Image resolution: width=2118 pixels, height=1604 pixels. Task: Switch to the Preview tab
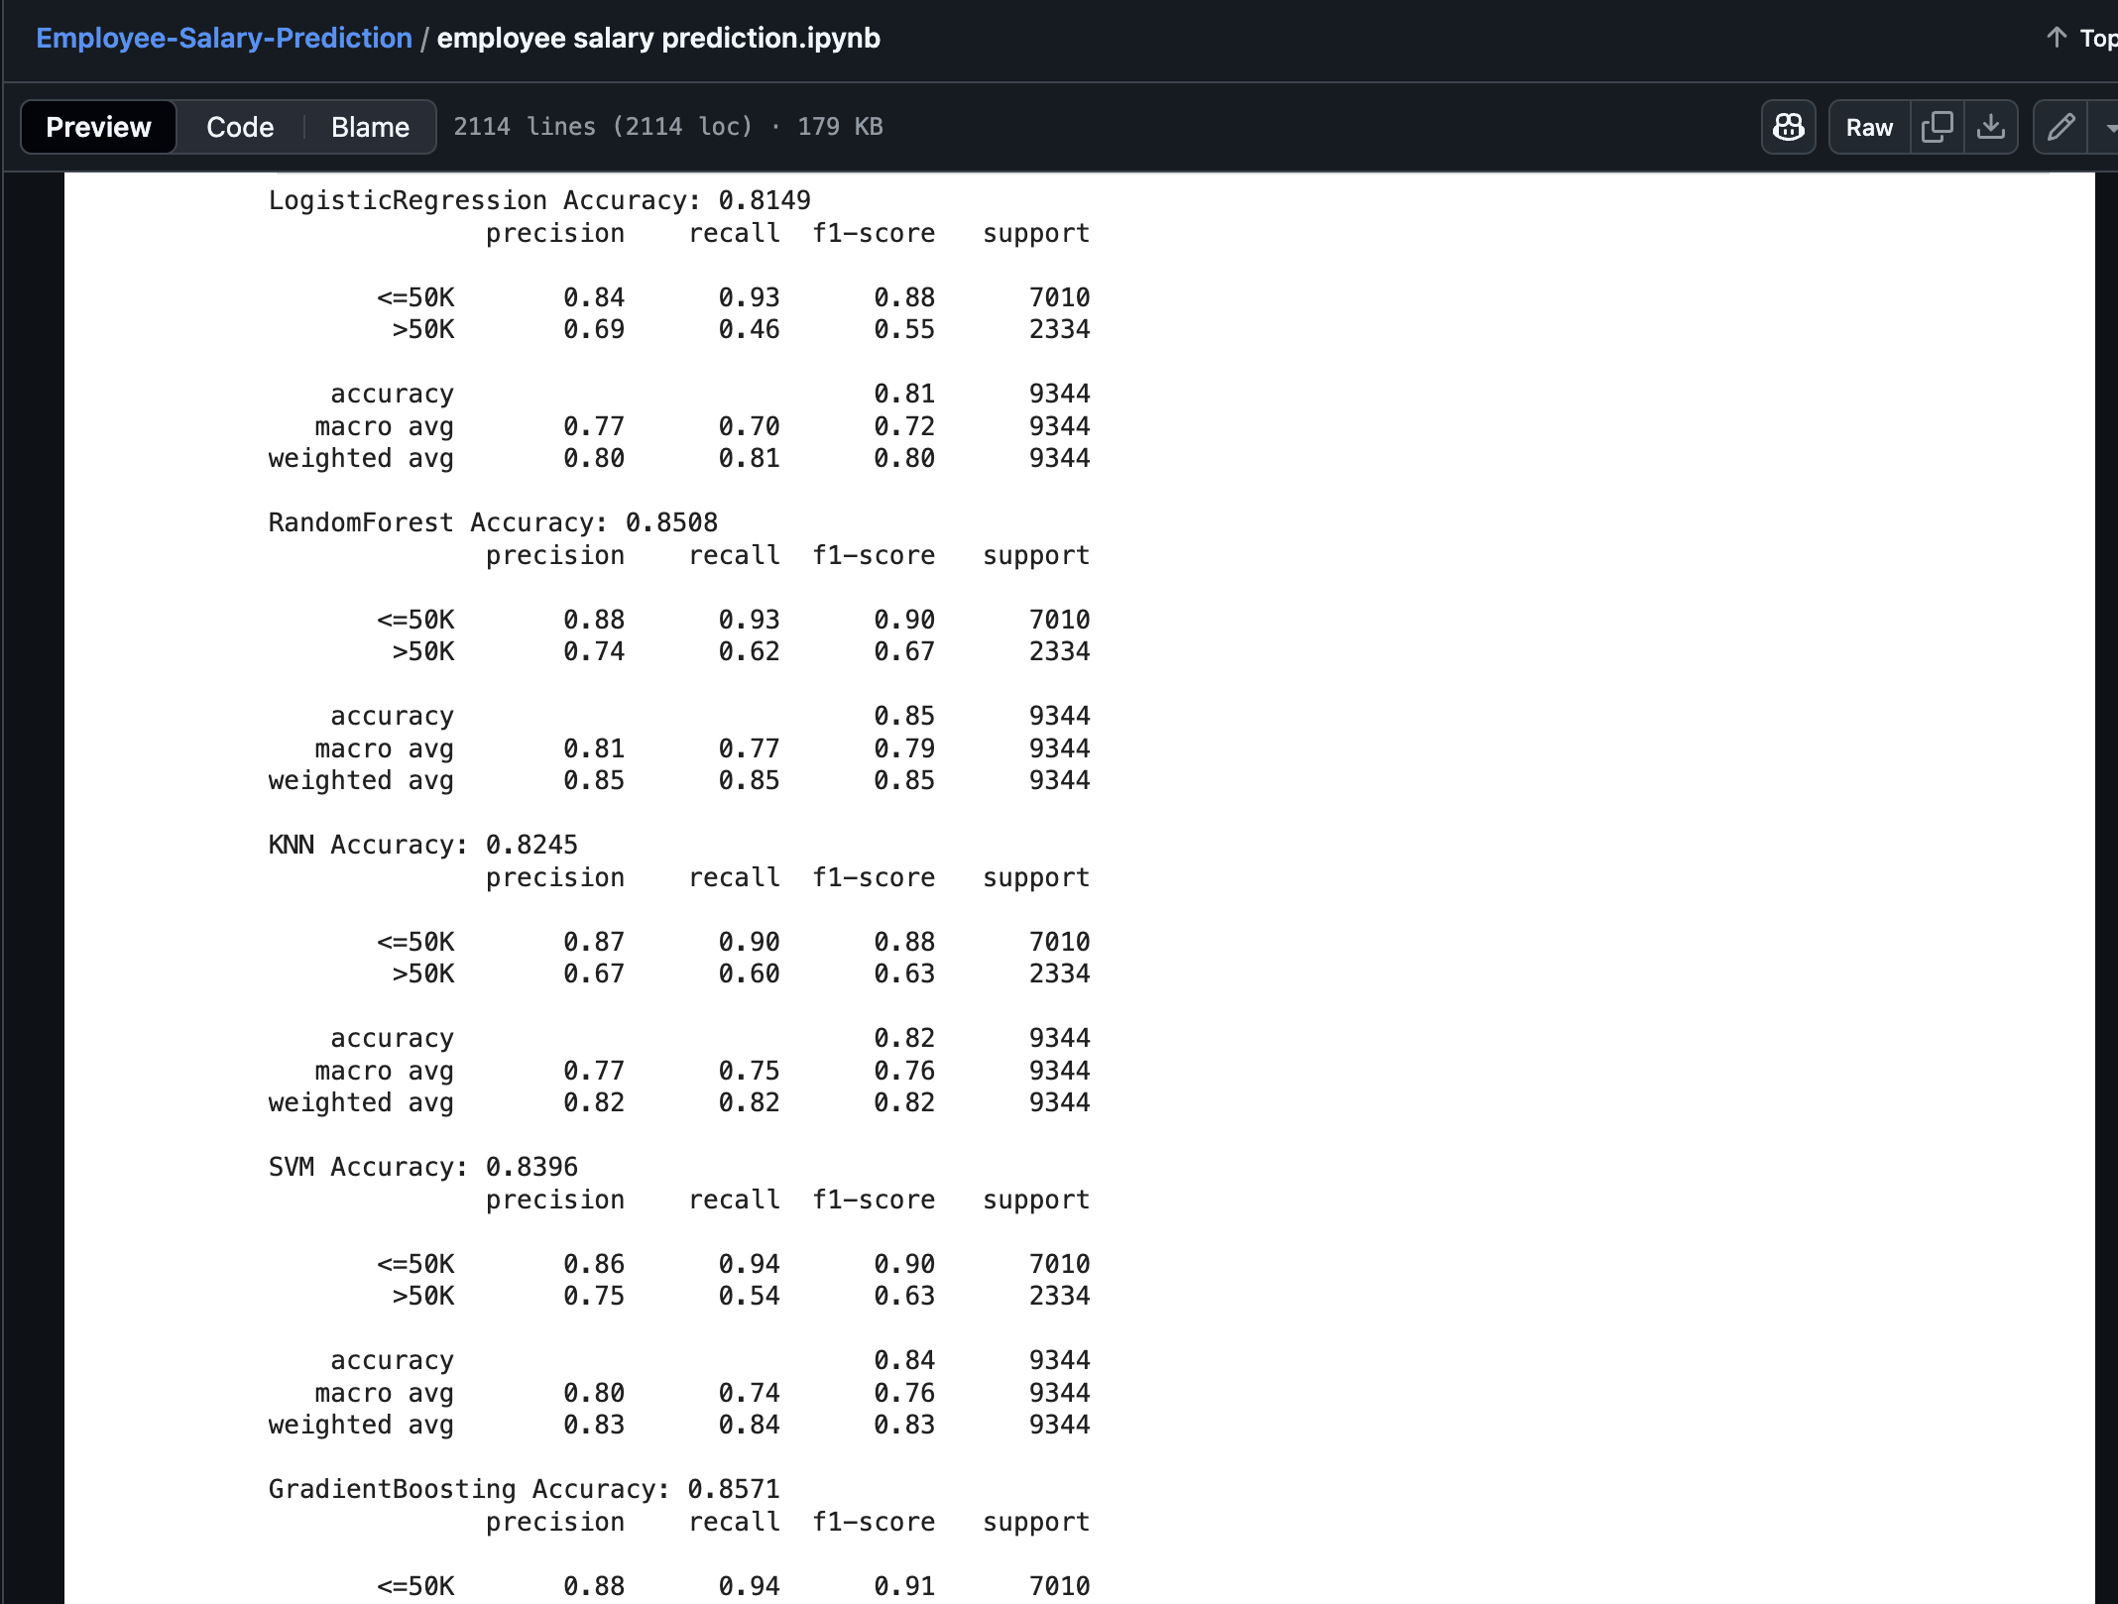point(98,127)
